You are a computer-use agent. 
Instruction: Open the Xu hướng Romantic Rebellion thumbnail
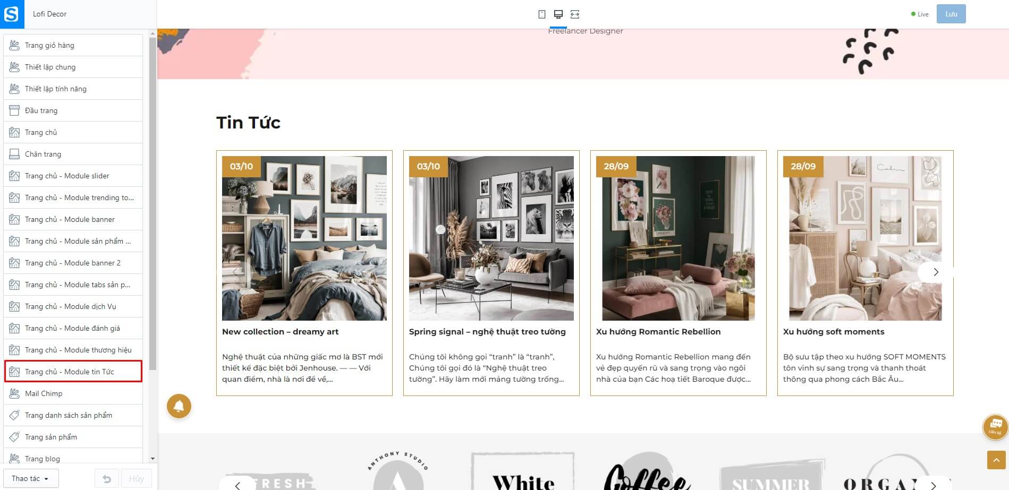678,238
